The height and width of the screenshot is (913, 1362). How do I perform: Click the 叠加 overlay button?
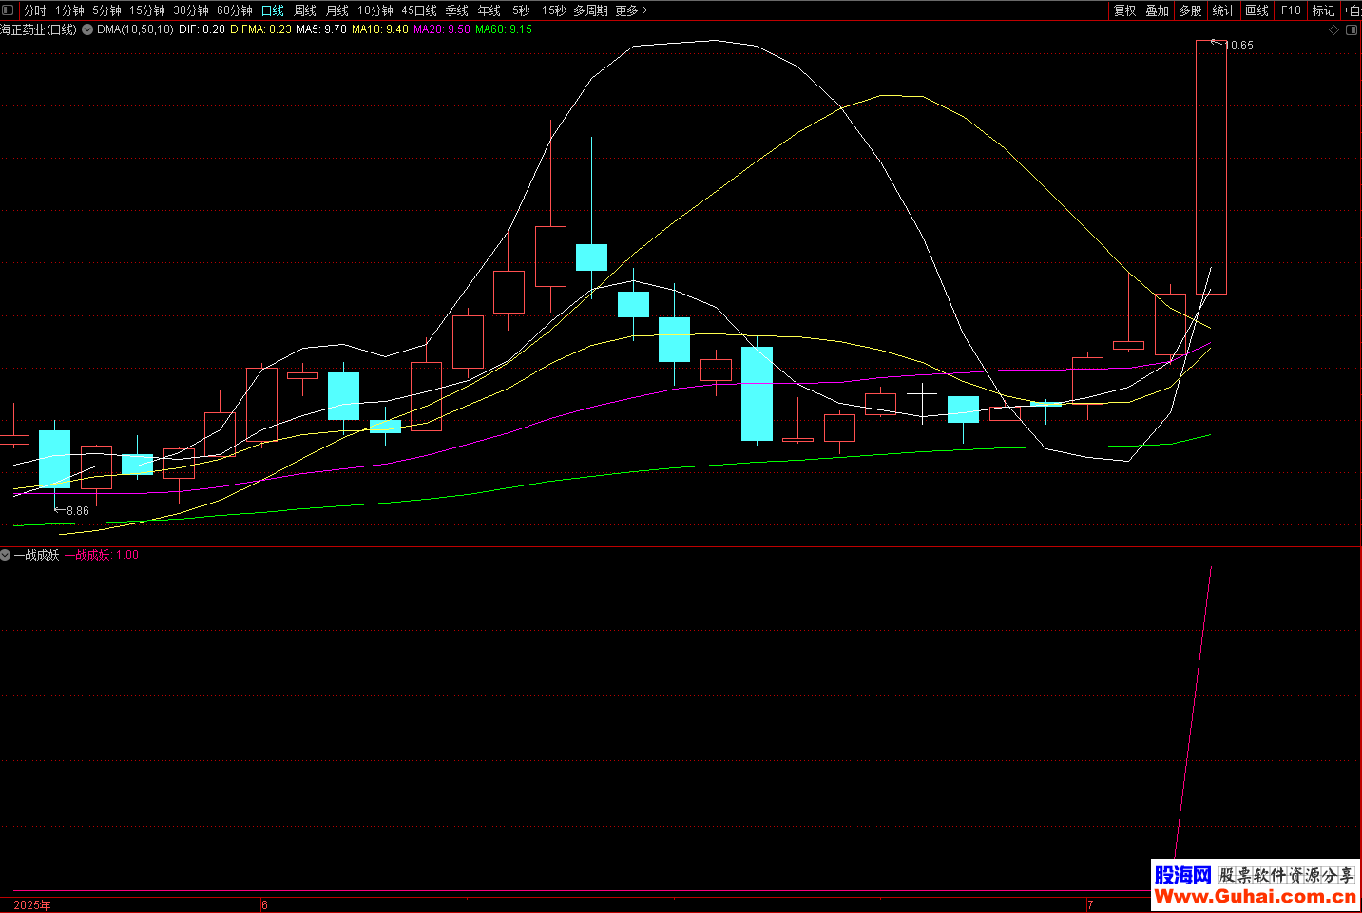coord(1158,10)
